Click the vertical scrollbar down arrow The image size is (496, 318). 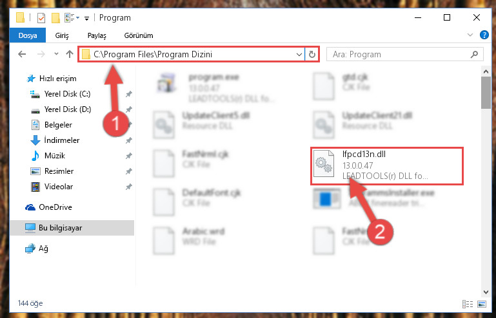tap(486, 292)
